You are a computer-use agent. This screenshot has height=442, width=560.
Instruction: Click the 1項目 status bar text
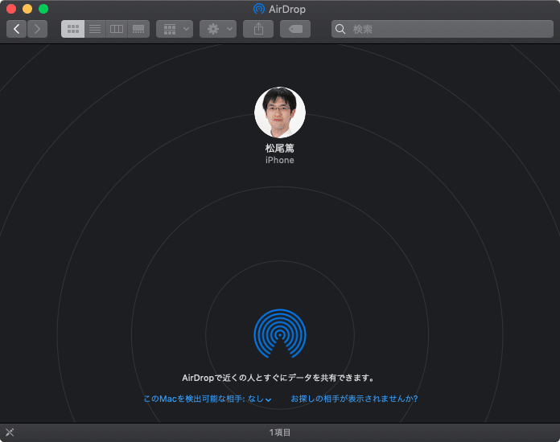click(280, 432)
